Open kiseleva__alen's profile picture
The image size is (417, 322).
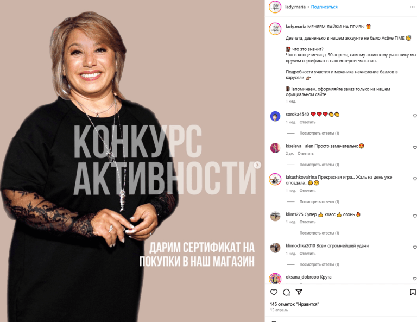click(x=275, y=148)
